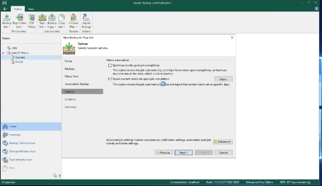This screenshot has height=186, width=322.
Task: Open the help question mark icon
Action: (316, 9)
